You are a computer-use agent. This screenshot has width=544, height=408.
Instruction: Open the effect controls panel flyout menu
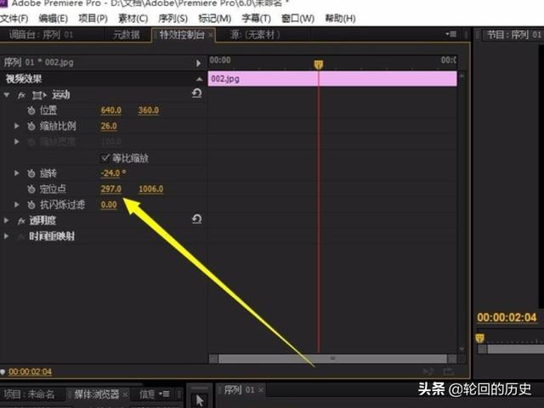coord(451,34)
